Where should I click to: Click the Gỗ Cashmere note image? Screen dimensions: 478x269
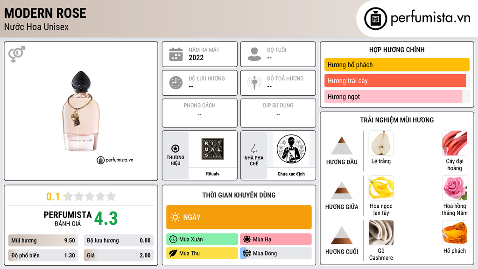(381, 233)
